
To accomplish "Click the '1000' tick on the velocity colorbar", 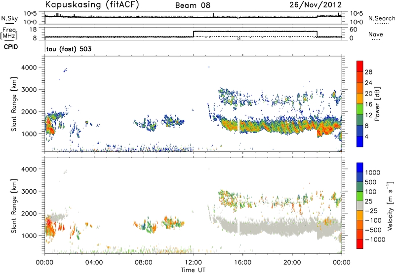I will (x=373, y=172).
